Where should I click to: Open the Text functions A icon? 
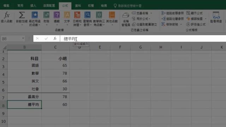[x=67, y=15]
